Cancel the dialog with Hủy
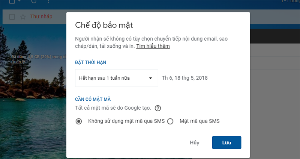Screen dimensions: 300x159 click(195, 142)
